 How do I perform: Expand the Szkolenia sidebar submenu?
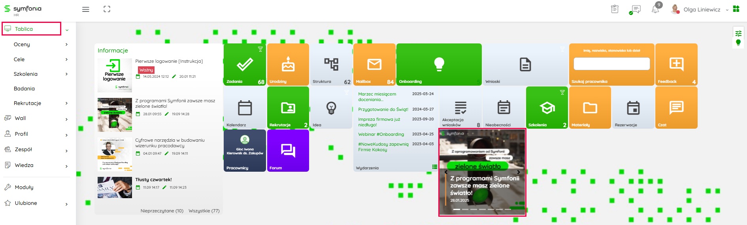66,74
